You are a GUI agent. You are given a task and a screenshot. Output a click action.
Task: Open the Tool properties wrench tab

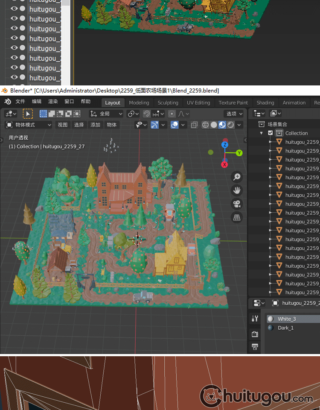[x=255, y=319]
